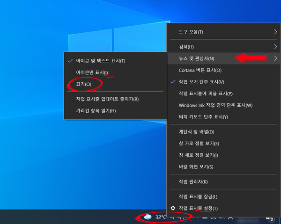Open the 뉴스 및 관심사(N) submenu
Viewport: 281px width, 224px height.
point(224,58)
